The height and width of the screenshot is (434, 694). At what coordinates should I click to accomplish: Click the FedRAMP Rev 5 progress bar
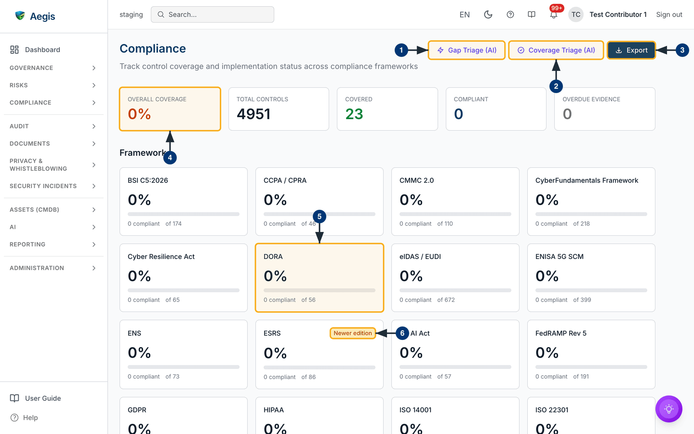(x=591, y=367)
